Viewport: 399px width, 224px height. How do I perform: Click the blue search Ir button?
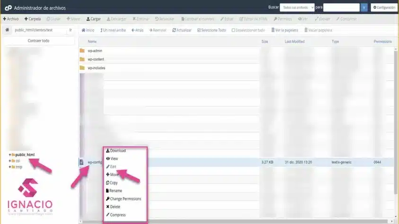[x=364, y=8]
